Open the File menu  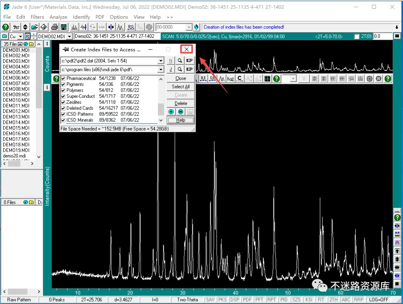(7, 17)
